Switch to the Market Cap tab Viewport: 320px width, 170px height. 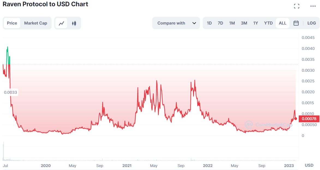[36, 23]
